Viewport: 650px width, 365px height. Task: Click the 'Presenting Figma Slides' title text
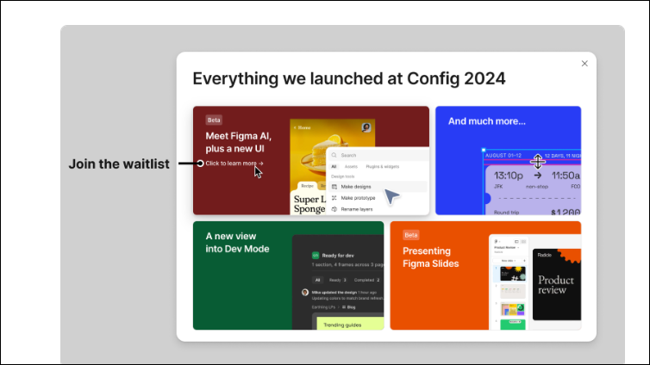[431, 257]
